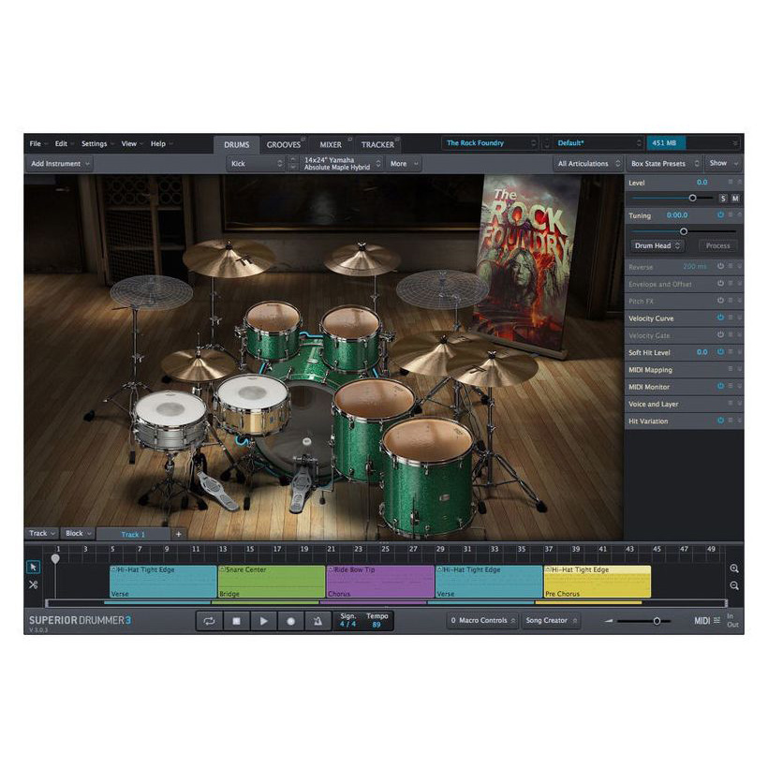Open the Default* preset dropdown
Image resolution: width=768 pixels, height=768 pixels.
point(598,143)
